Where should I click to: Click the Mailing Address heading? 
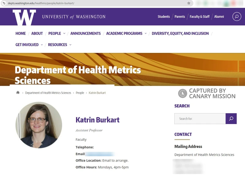188,147
